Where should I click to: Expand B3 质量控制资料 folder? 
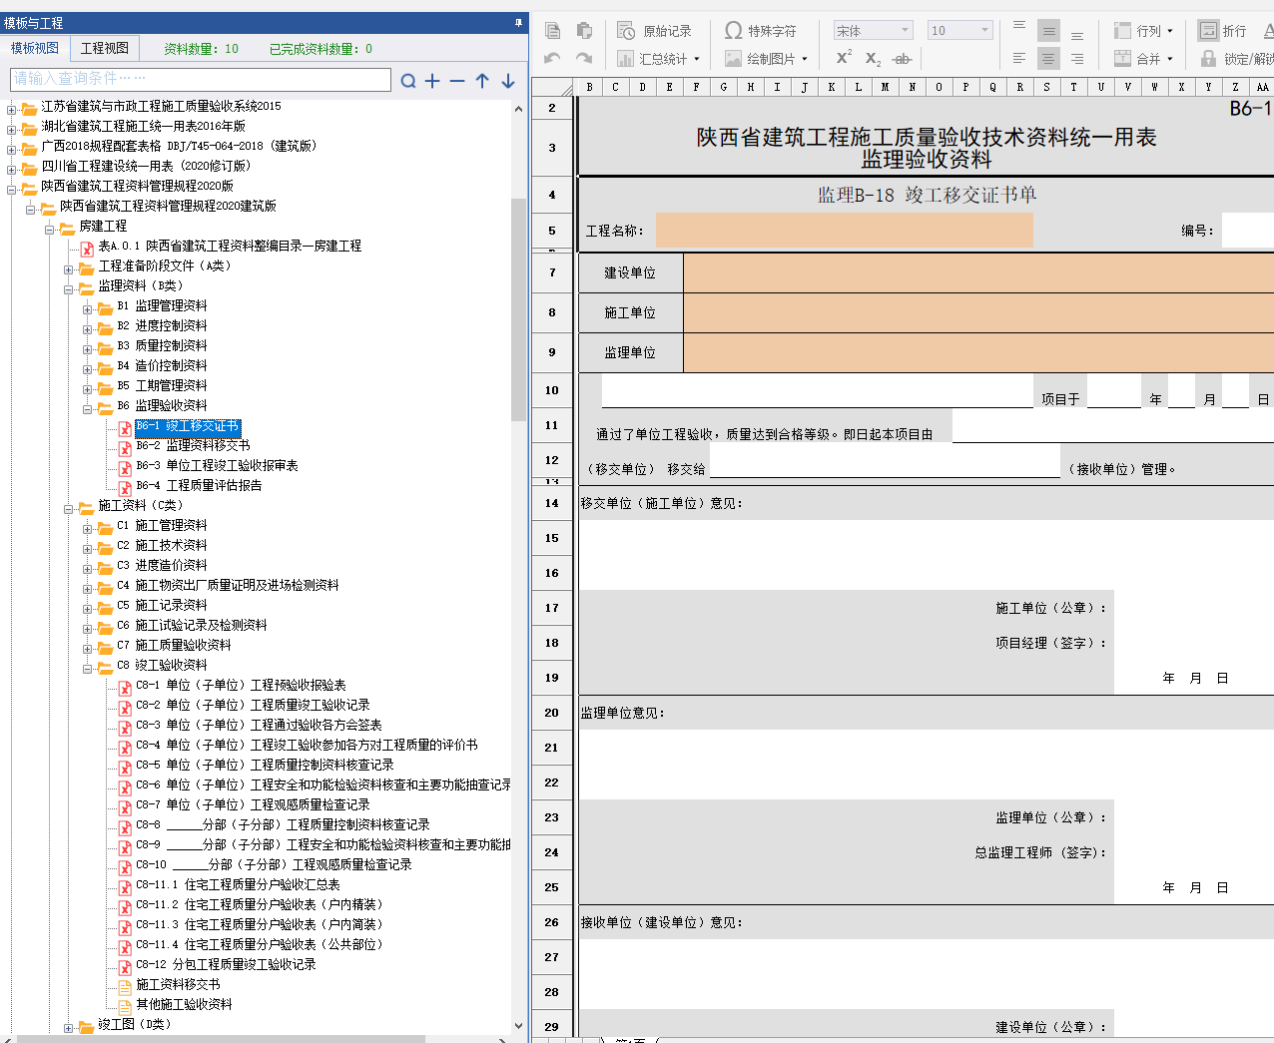point(87,348)
